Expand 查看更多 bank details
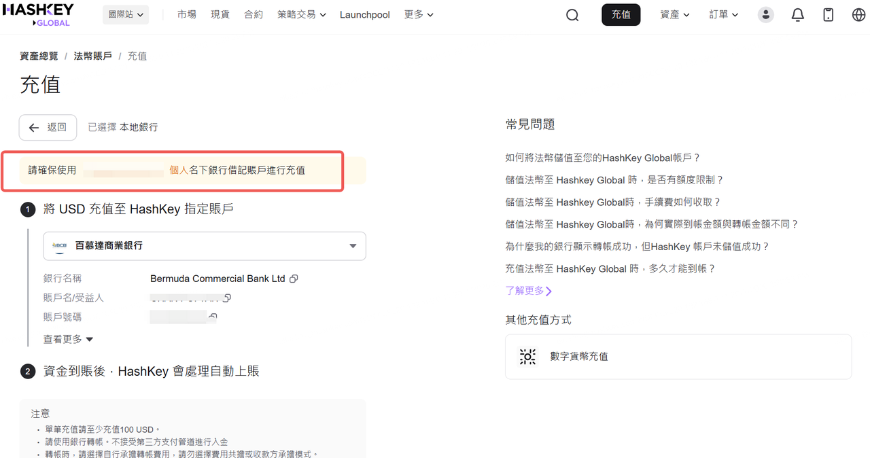Image resolution: width=870 pixels, height=458 pixels. pos(68,339)
